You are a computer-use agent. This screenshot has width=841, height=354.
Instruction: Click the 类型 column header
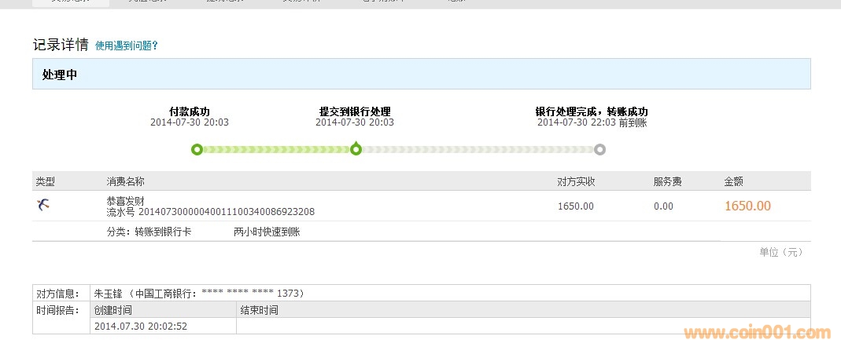tap(46, 181)
